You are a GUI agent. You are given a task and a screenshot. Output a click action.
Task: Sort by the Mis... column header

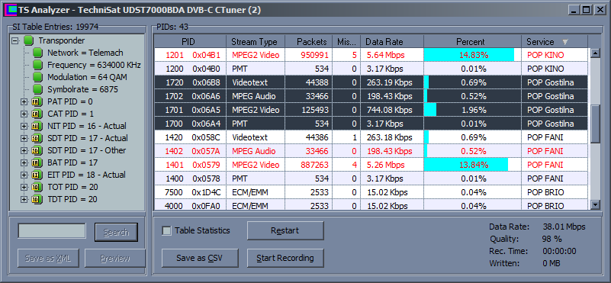click(x=346, y=42)
